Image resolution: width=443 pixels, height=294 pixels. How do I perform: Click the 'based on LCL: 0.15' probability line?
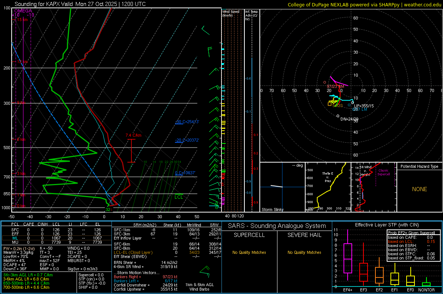411,241
